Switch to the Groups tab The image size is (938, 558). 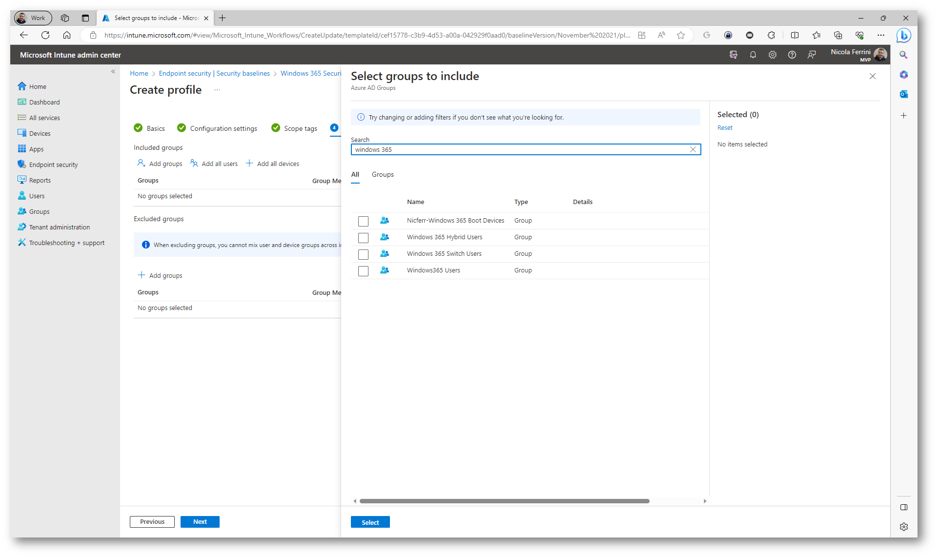[x=383, y=174]
